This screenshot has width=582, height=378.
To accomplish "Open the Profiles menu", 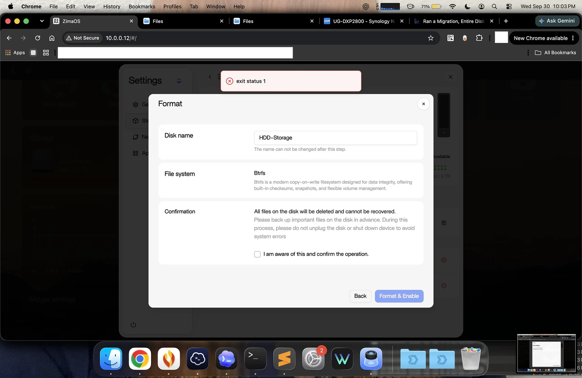I will coord(172,6).
